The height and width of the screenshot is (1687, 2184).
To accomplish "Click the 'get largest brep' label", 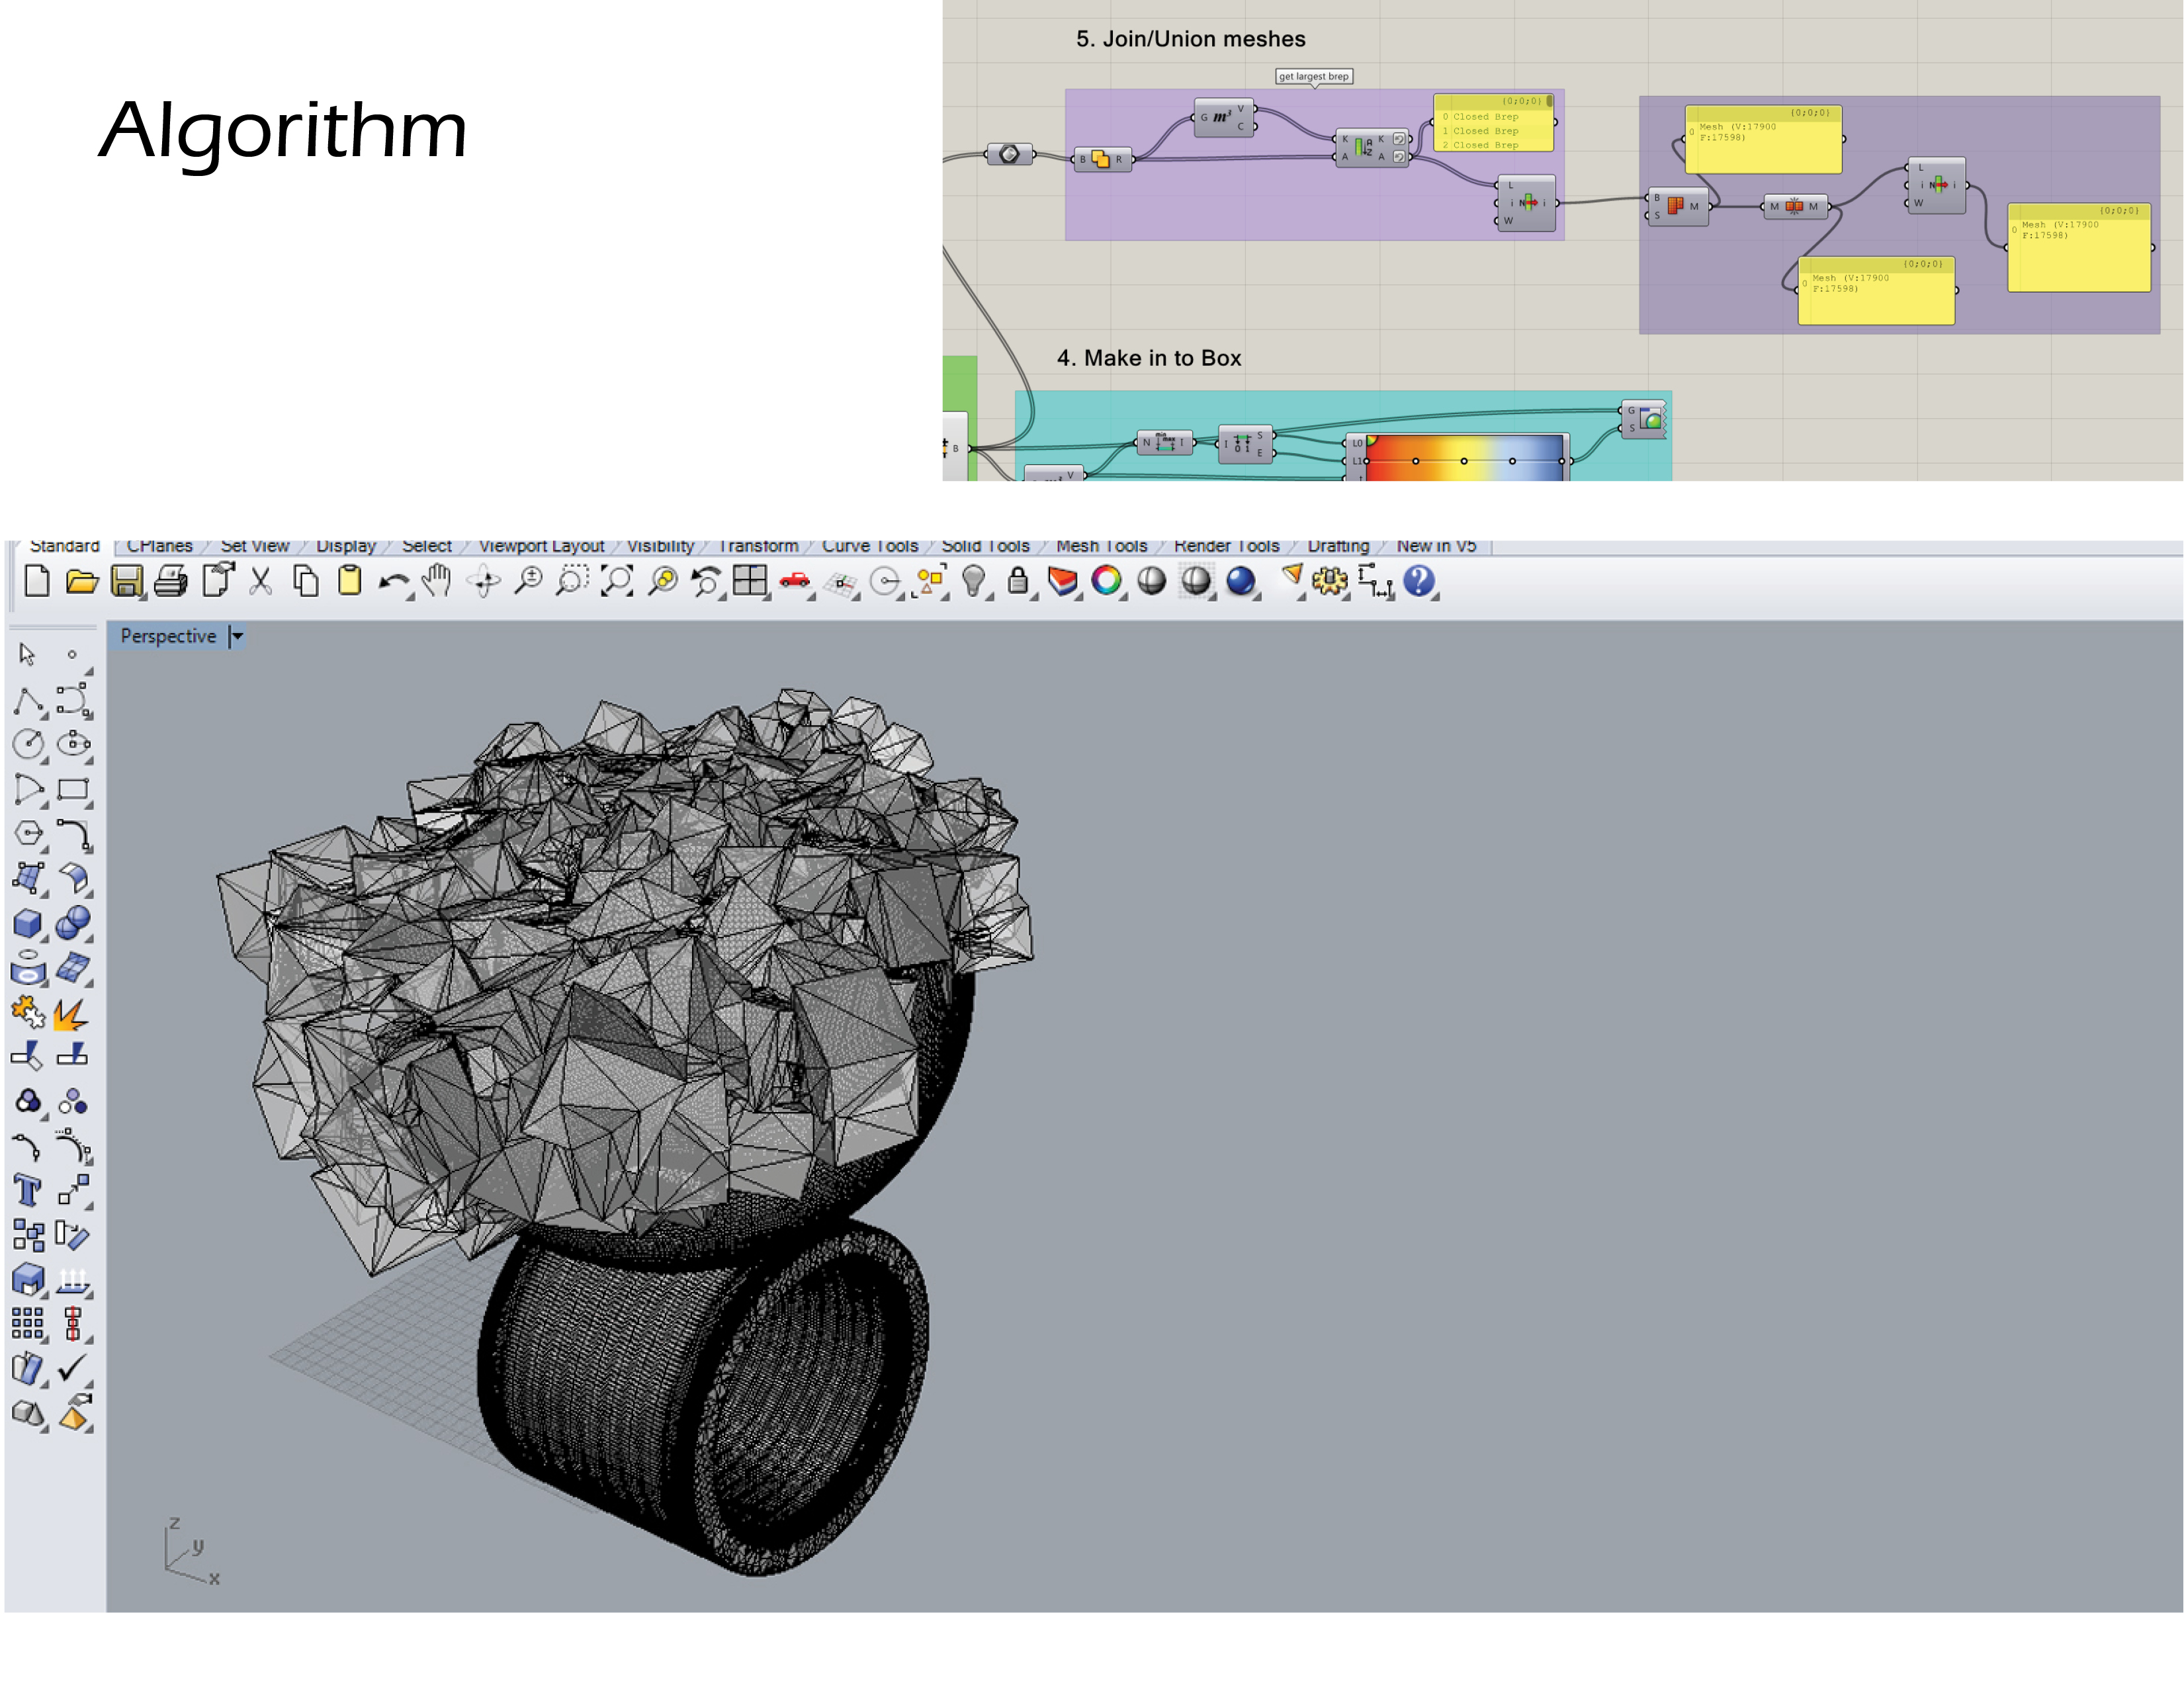I will [x=1313, y=76].
